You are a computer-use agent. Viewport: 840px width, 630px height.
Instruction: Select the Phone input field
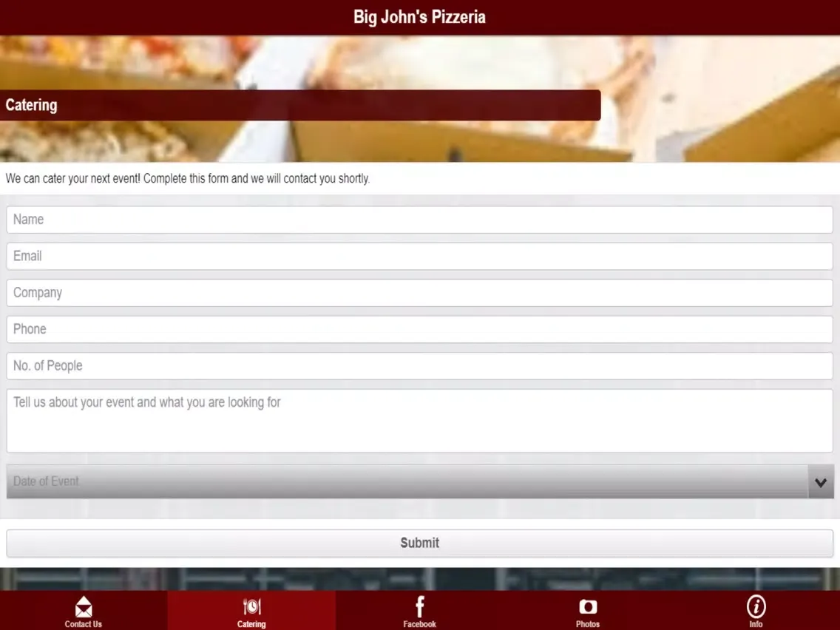coord(419,329)
